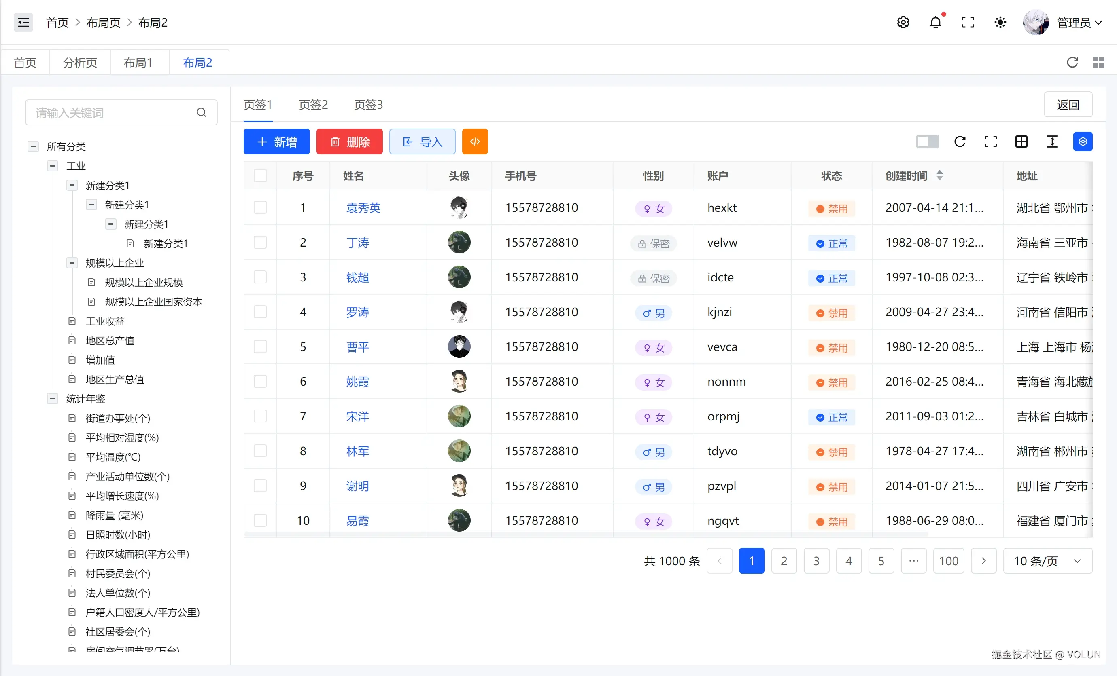Refresh the table with toolbar reload icon

pyautogui.click(x=960, y=142)
